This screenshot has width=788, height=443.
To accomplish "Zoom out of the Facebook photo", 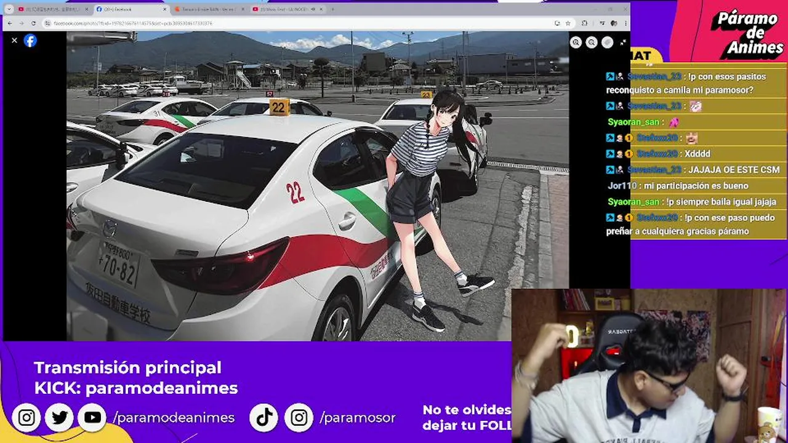I will (x=592, y=42).
